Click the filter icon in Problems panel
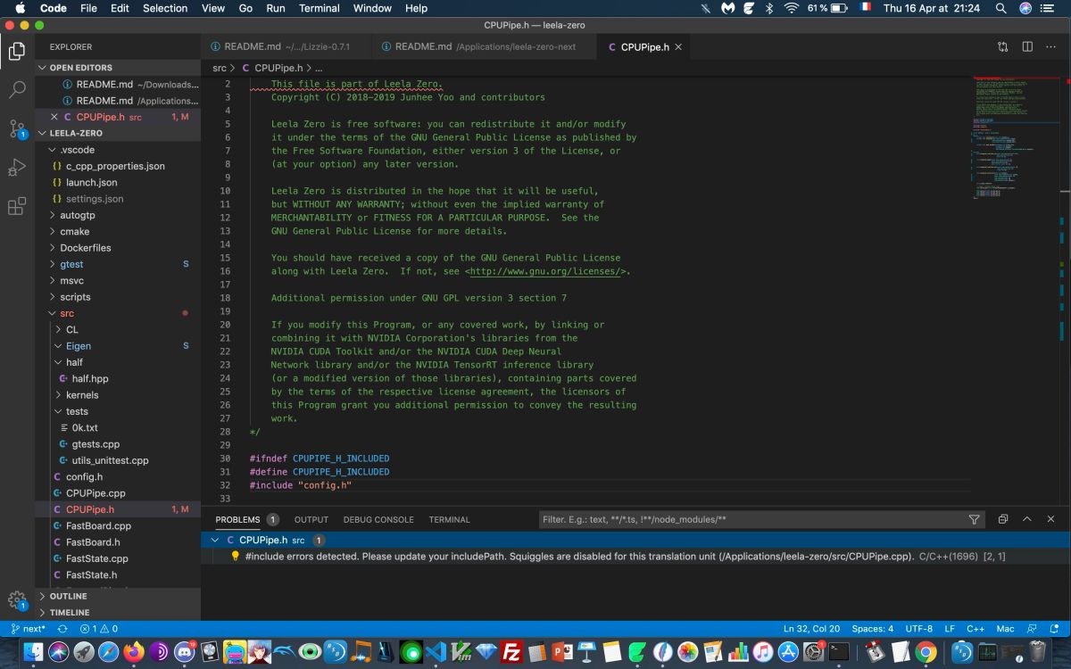The width and height of the screenshot is (1071, 669). point(974,519)
